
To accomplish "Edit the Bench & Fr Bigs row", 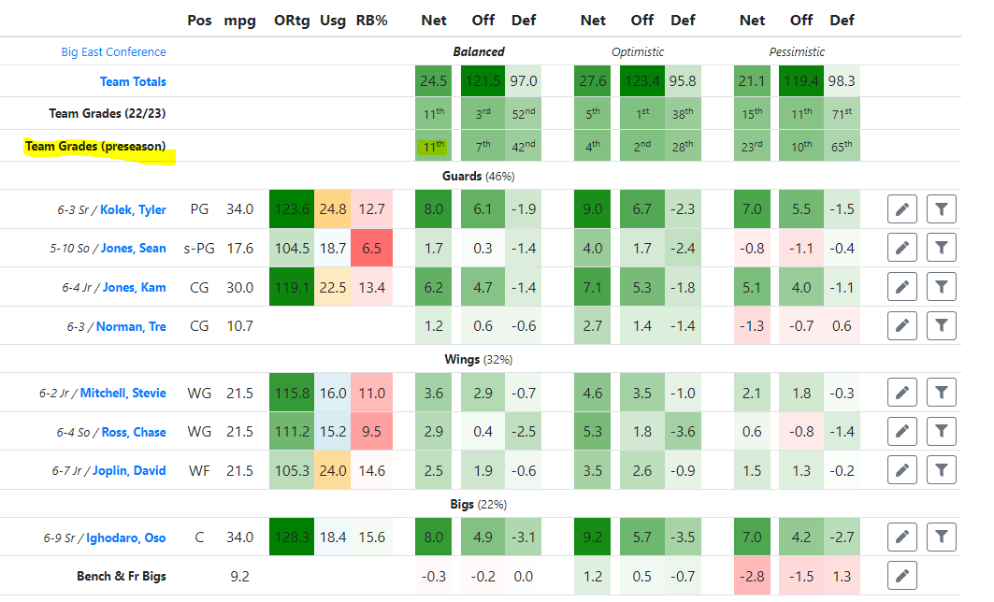I will pos(902,576).
